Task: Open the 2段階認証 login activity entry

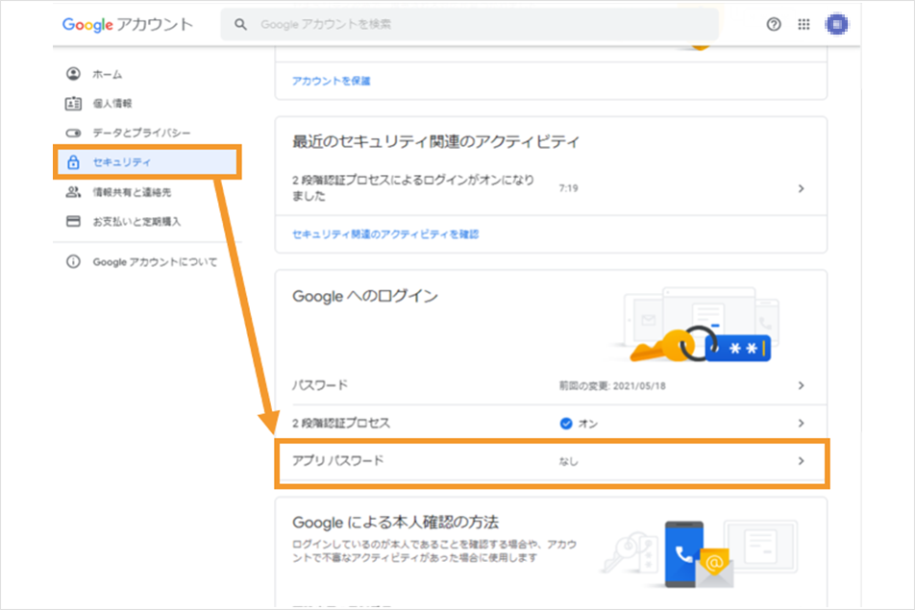Action: tap(551, 187)
